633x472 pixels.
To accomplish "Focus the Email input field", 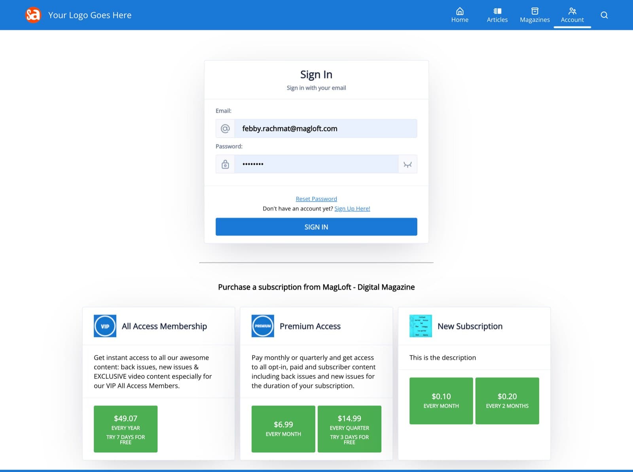I will (326, 128).
